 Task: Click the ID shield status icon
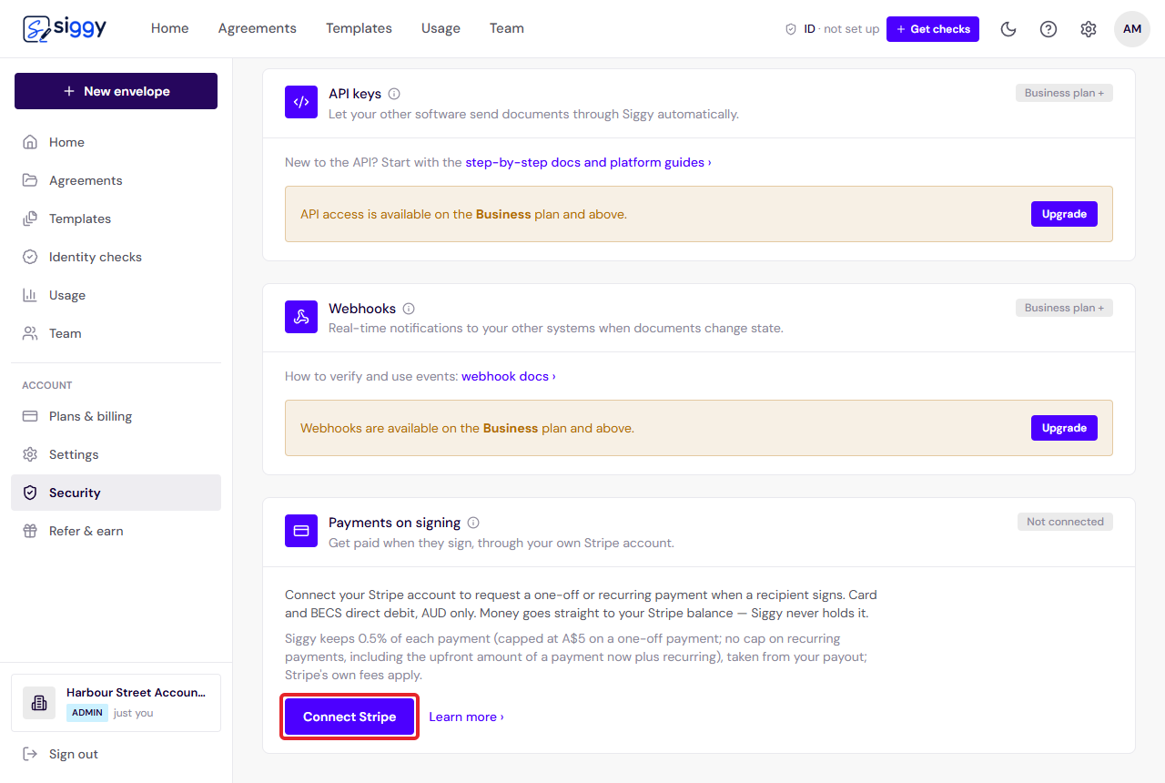coord(791,29)
